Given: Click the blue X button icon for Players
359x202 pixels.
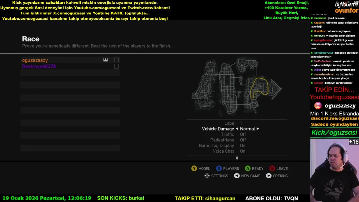Looking at the screenshot, I should click(x=219, y=168).
